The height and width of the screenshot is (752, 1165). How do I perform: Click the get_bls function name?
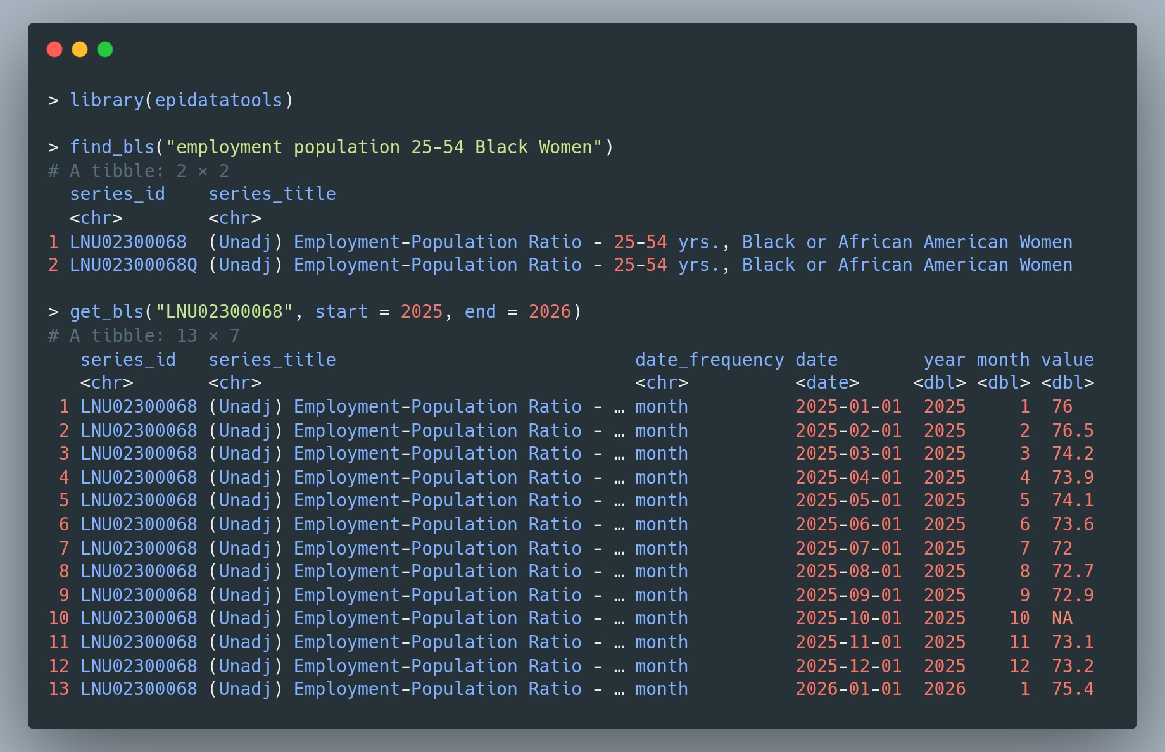tap(106, 311)
